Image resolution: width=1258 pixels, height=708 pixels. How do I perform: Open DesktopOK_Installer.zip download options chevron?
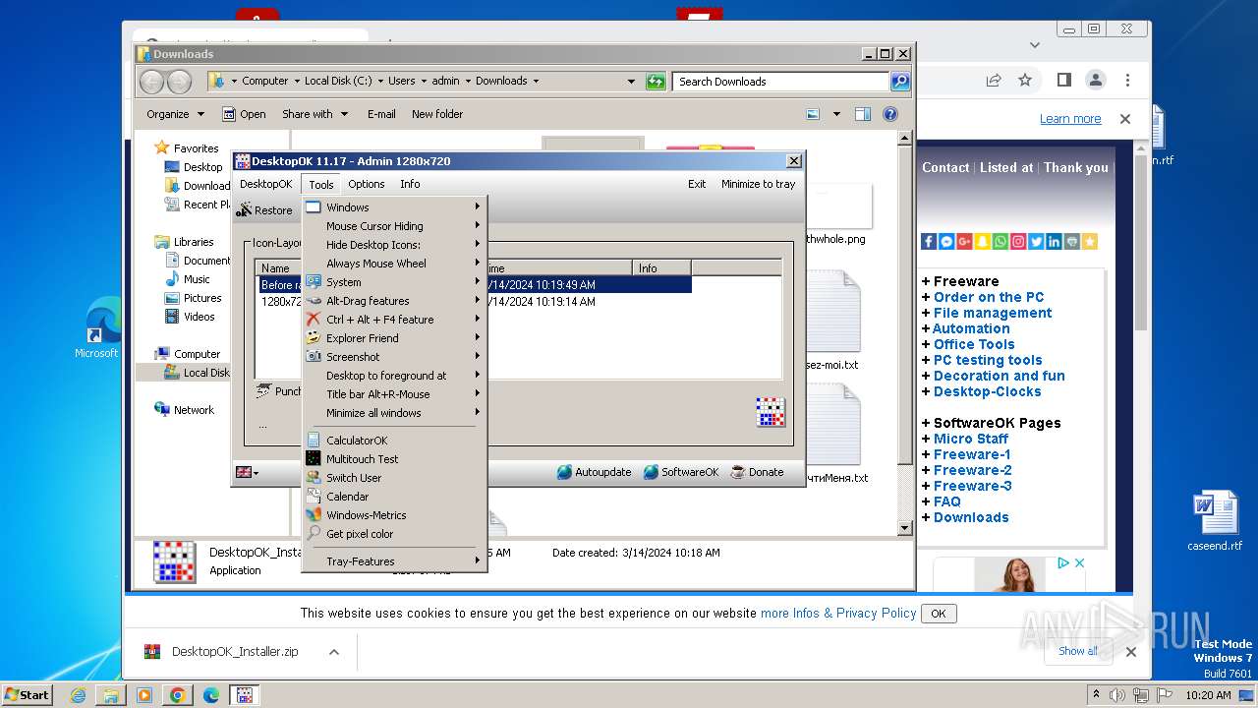(x=334, y=652)
